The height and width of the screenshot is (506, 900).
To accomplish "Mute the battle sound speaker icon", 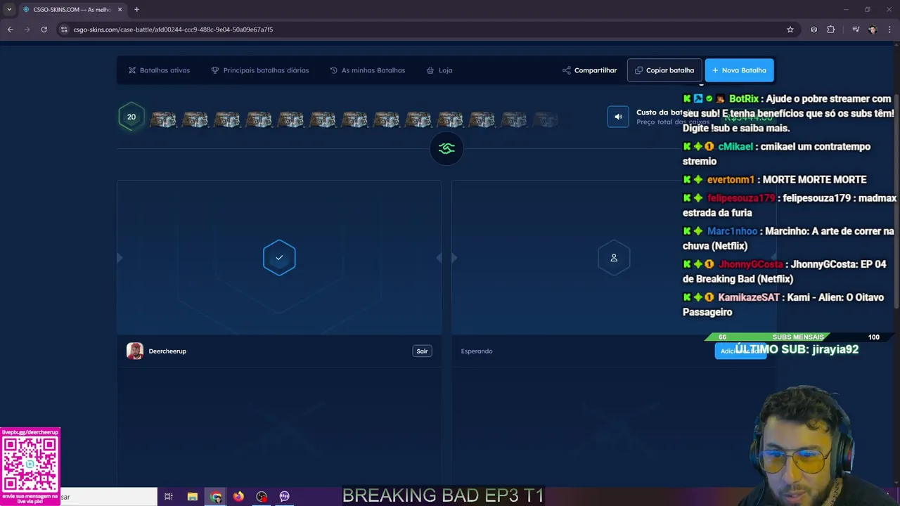I will click(x=618, y=117).
